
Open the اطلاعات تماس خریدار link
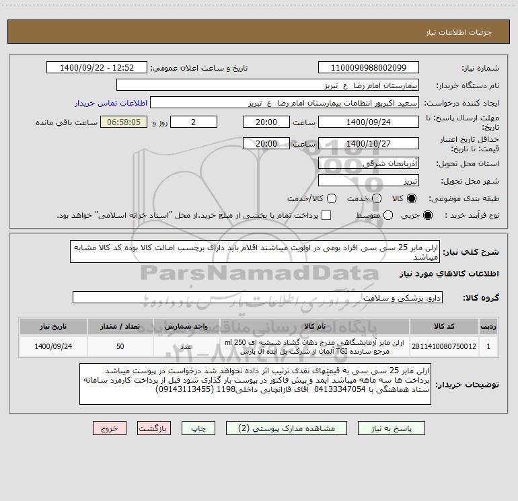(x=111, y=103)
